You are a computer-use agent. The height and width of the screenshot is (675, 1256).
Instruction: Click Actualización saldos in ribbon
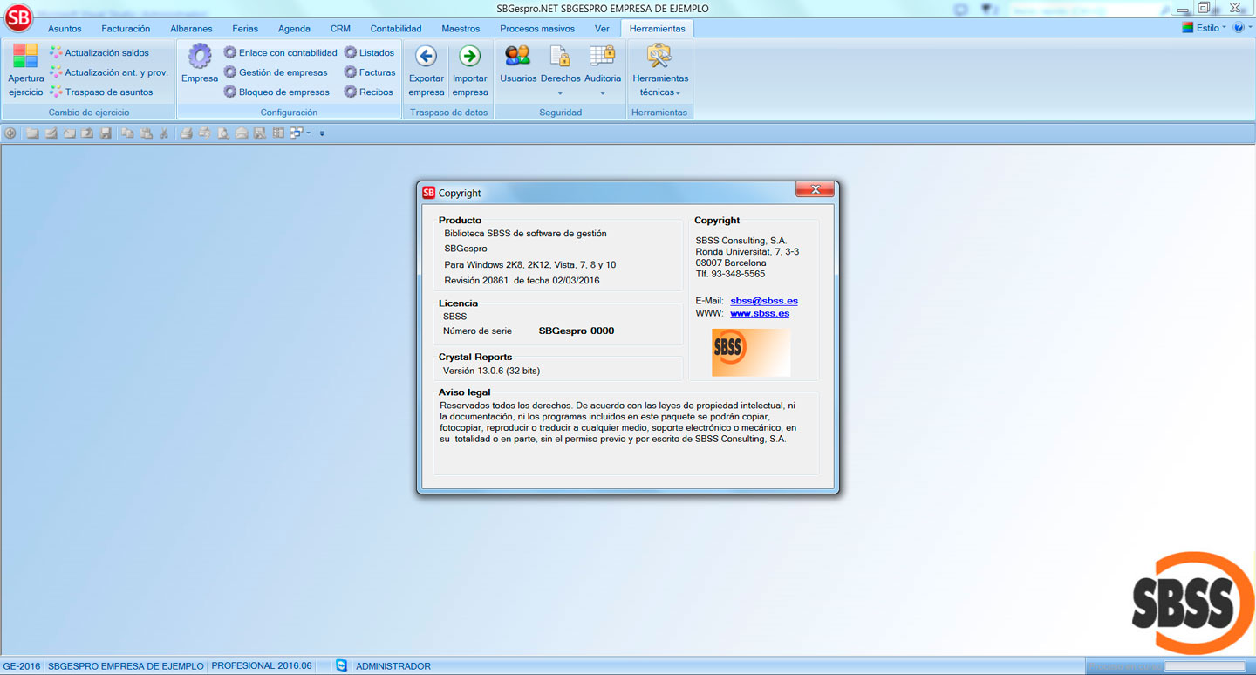point(99,53)
